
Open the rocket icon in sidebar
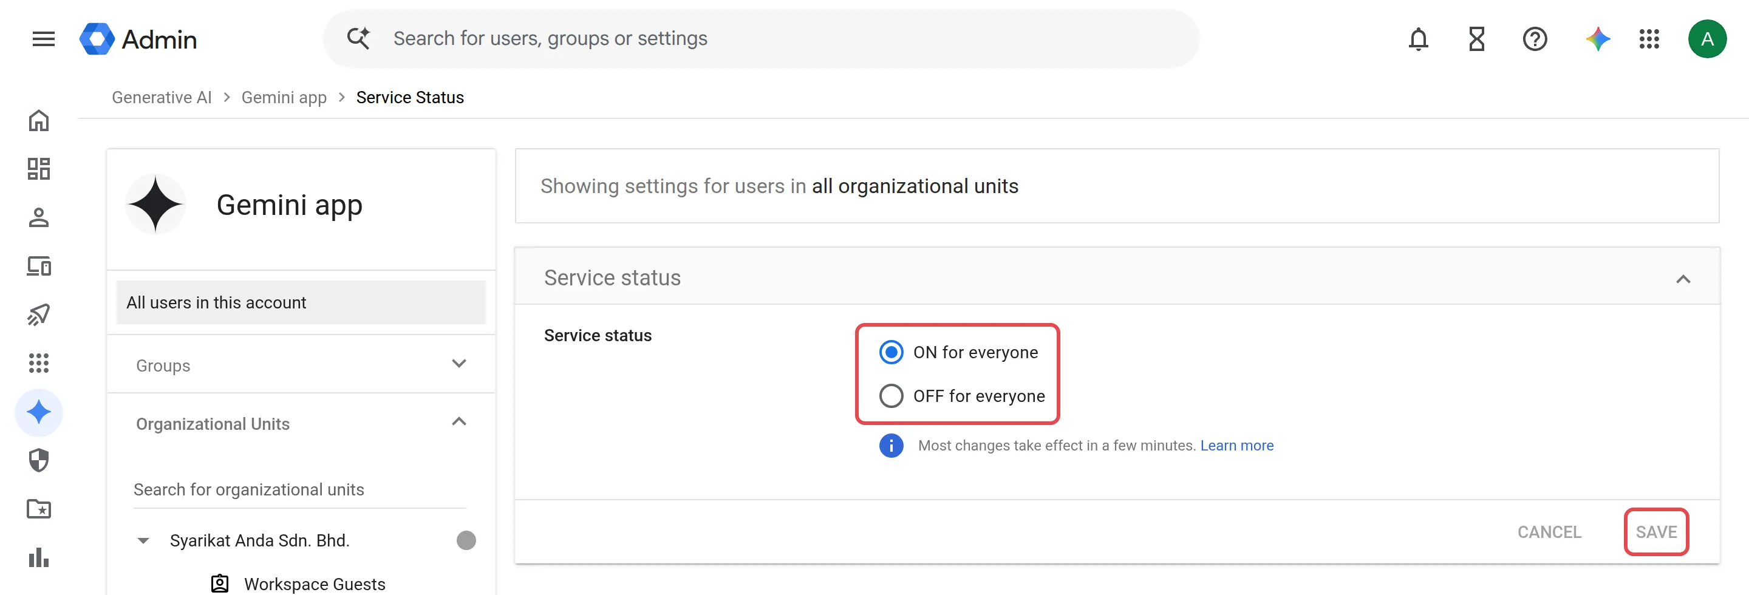tap(39, 314)
